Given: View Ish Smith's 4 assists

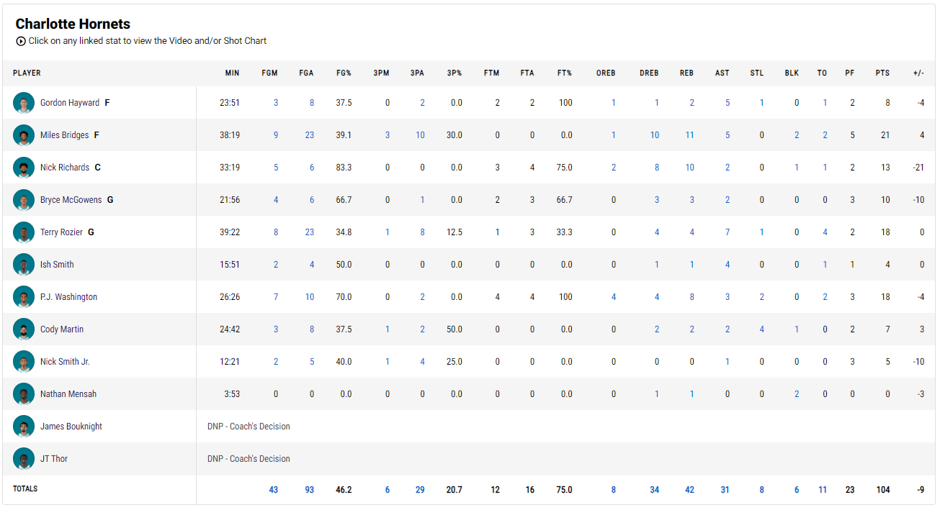Looking at the screenshot, I should pyautogui.click(x=728, y=265).
